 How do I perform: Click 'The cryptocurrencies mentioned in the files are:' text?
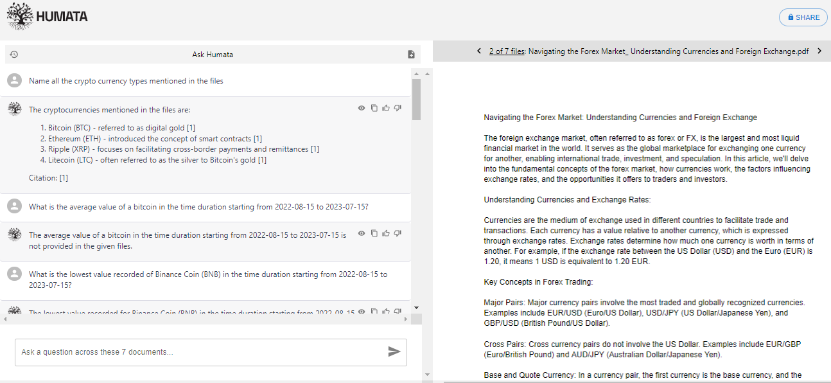(x=109, y=110)
